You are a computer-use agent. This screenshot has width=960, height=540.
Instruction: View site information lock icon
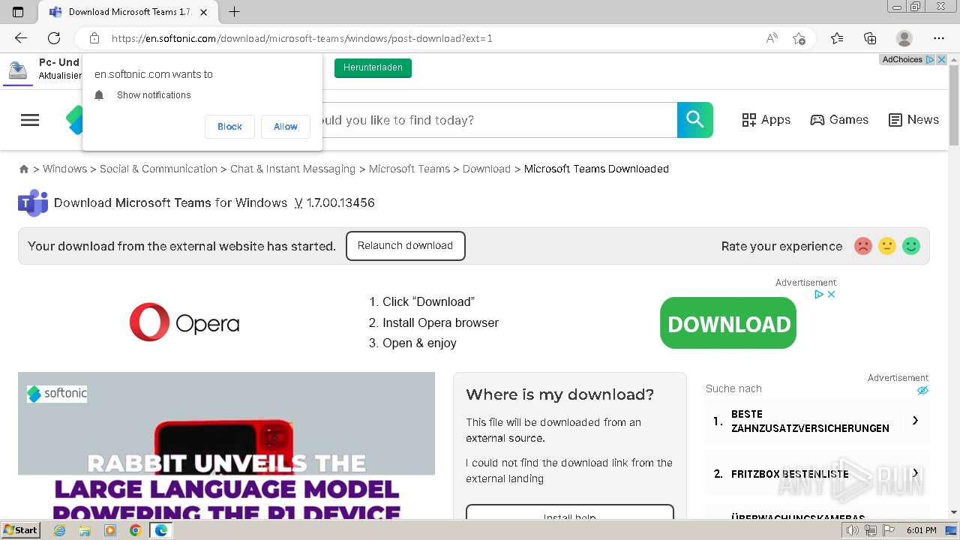coord(94,38)
